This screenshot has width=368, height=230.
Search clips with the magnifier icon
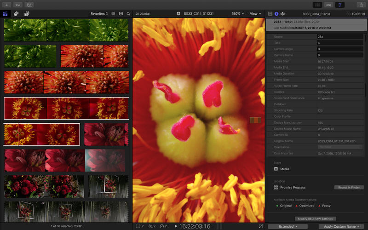click(x=128, y=14)
